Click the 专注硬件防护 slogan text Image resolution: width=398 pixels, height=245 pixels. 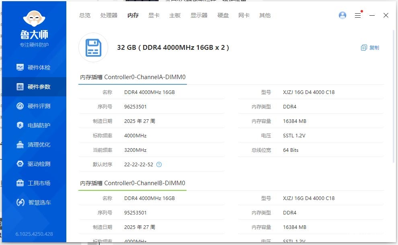pyautogui.click(x=34, y=45)
